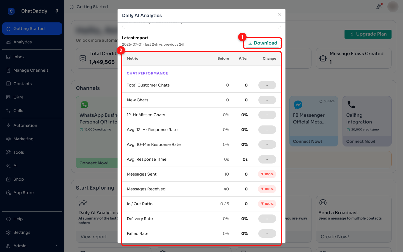This screenshot has width=403, height=252.
Task: Click the Settings gear icon
Action: pyautogui.click(x=8, y=232)
